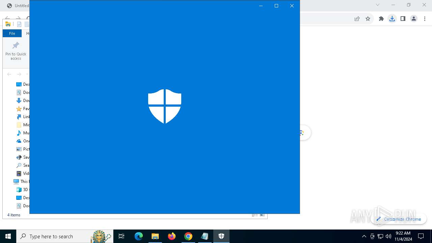Open the clock showing 9:22 AM
Viewport: 432px width, 243px height.
(403, 236)
